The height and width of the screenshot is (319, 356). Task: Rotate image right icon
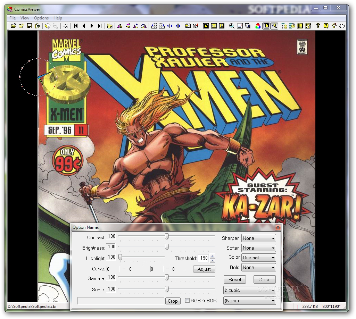pos(144,26)
